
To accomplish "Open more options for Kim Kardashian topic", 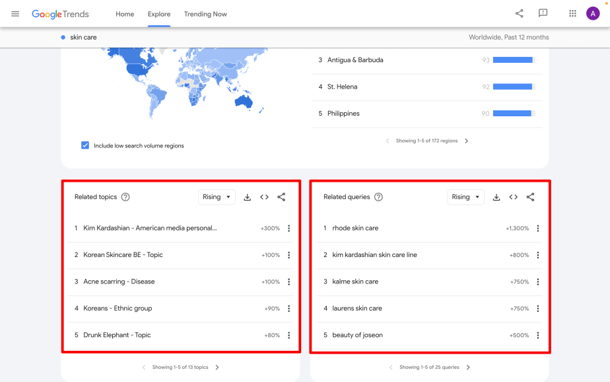I will point(288,228).
